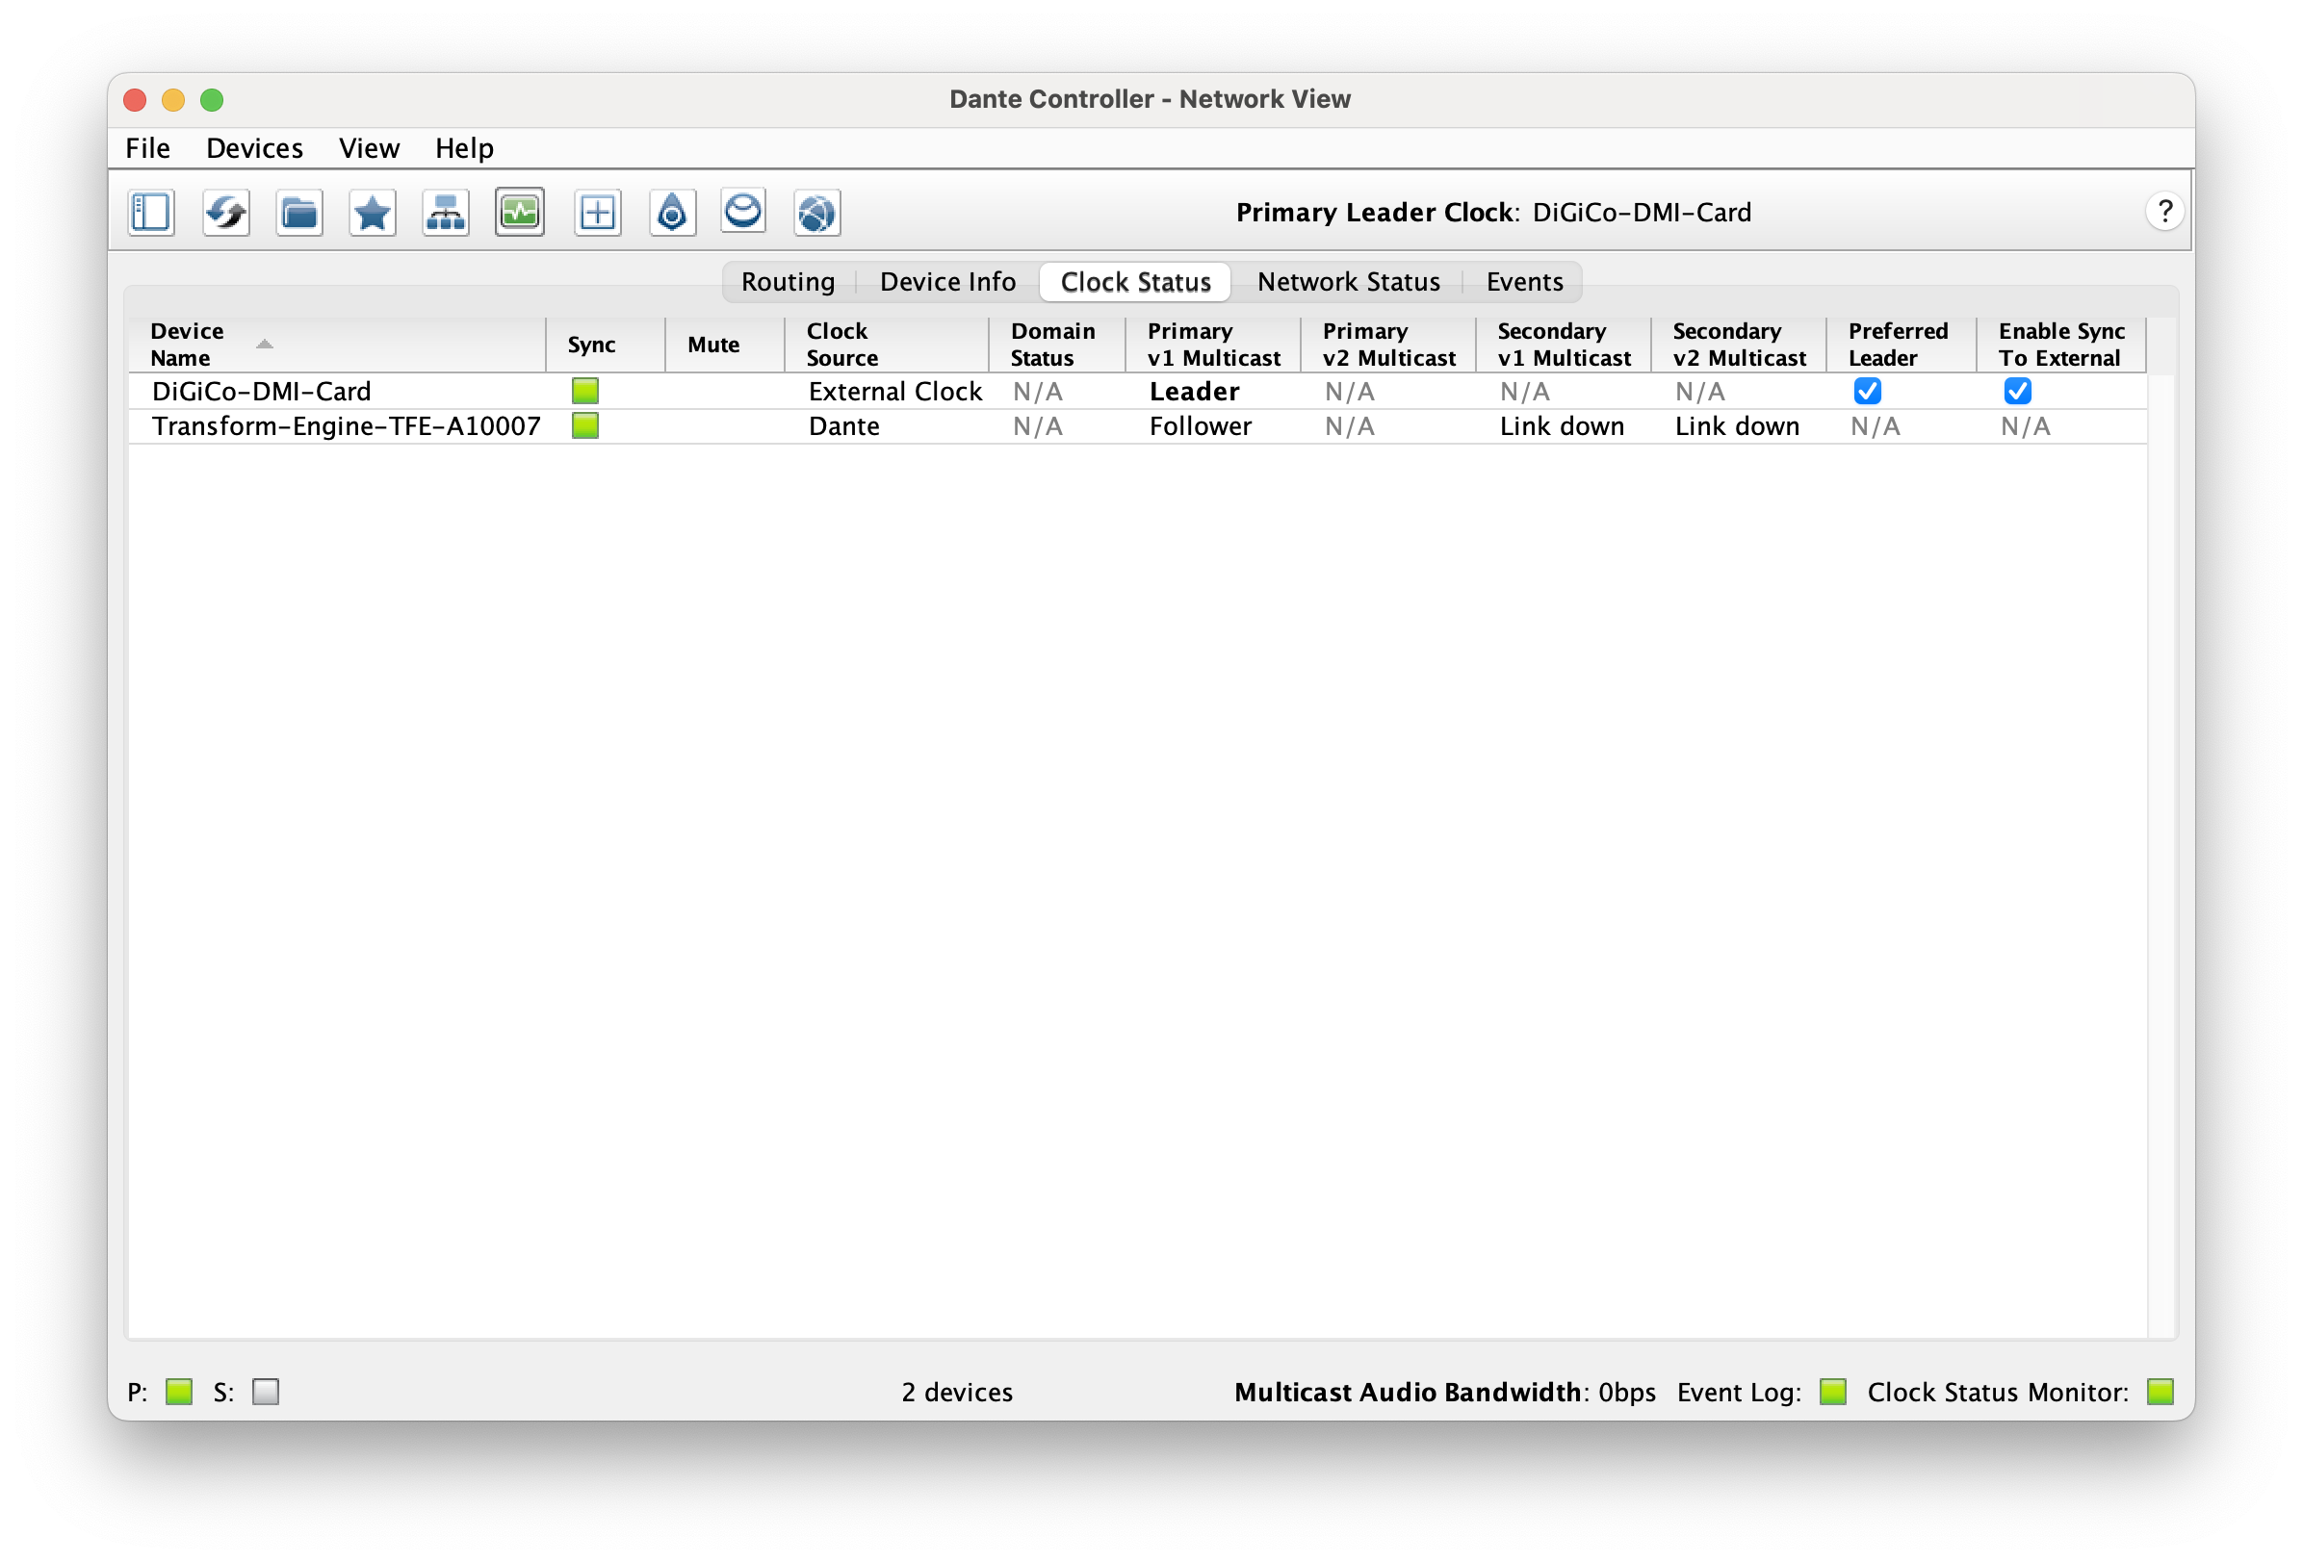Select the Clock Status tab
The width and height of the screenshot is (2303, 1563).
(1136, 282)
